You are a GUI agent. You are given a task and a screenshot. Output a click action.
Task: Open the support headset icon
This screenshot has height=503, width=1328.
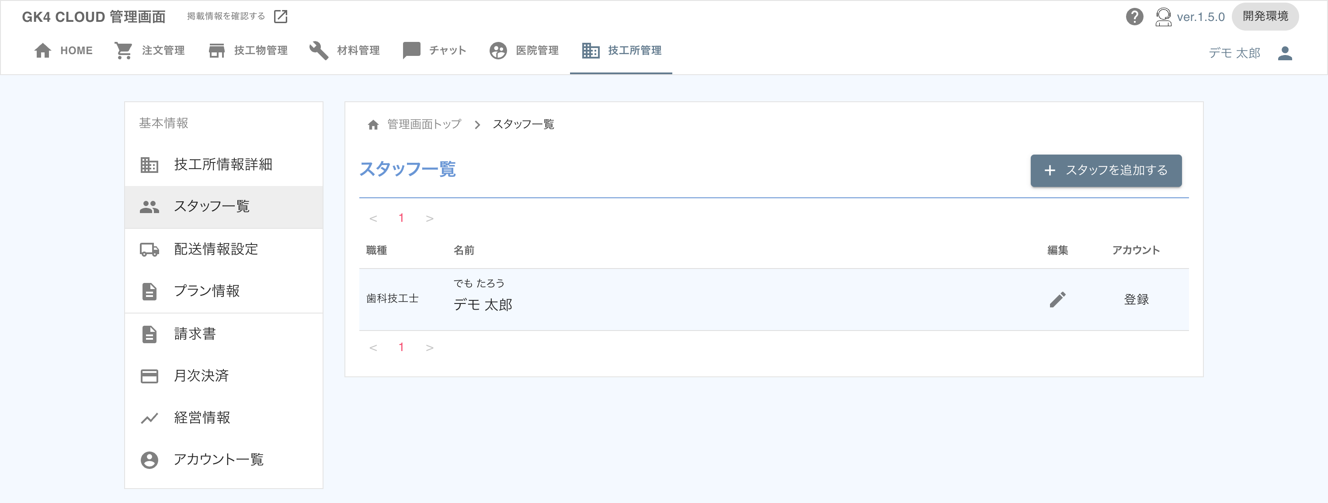1163,17
